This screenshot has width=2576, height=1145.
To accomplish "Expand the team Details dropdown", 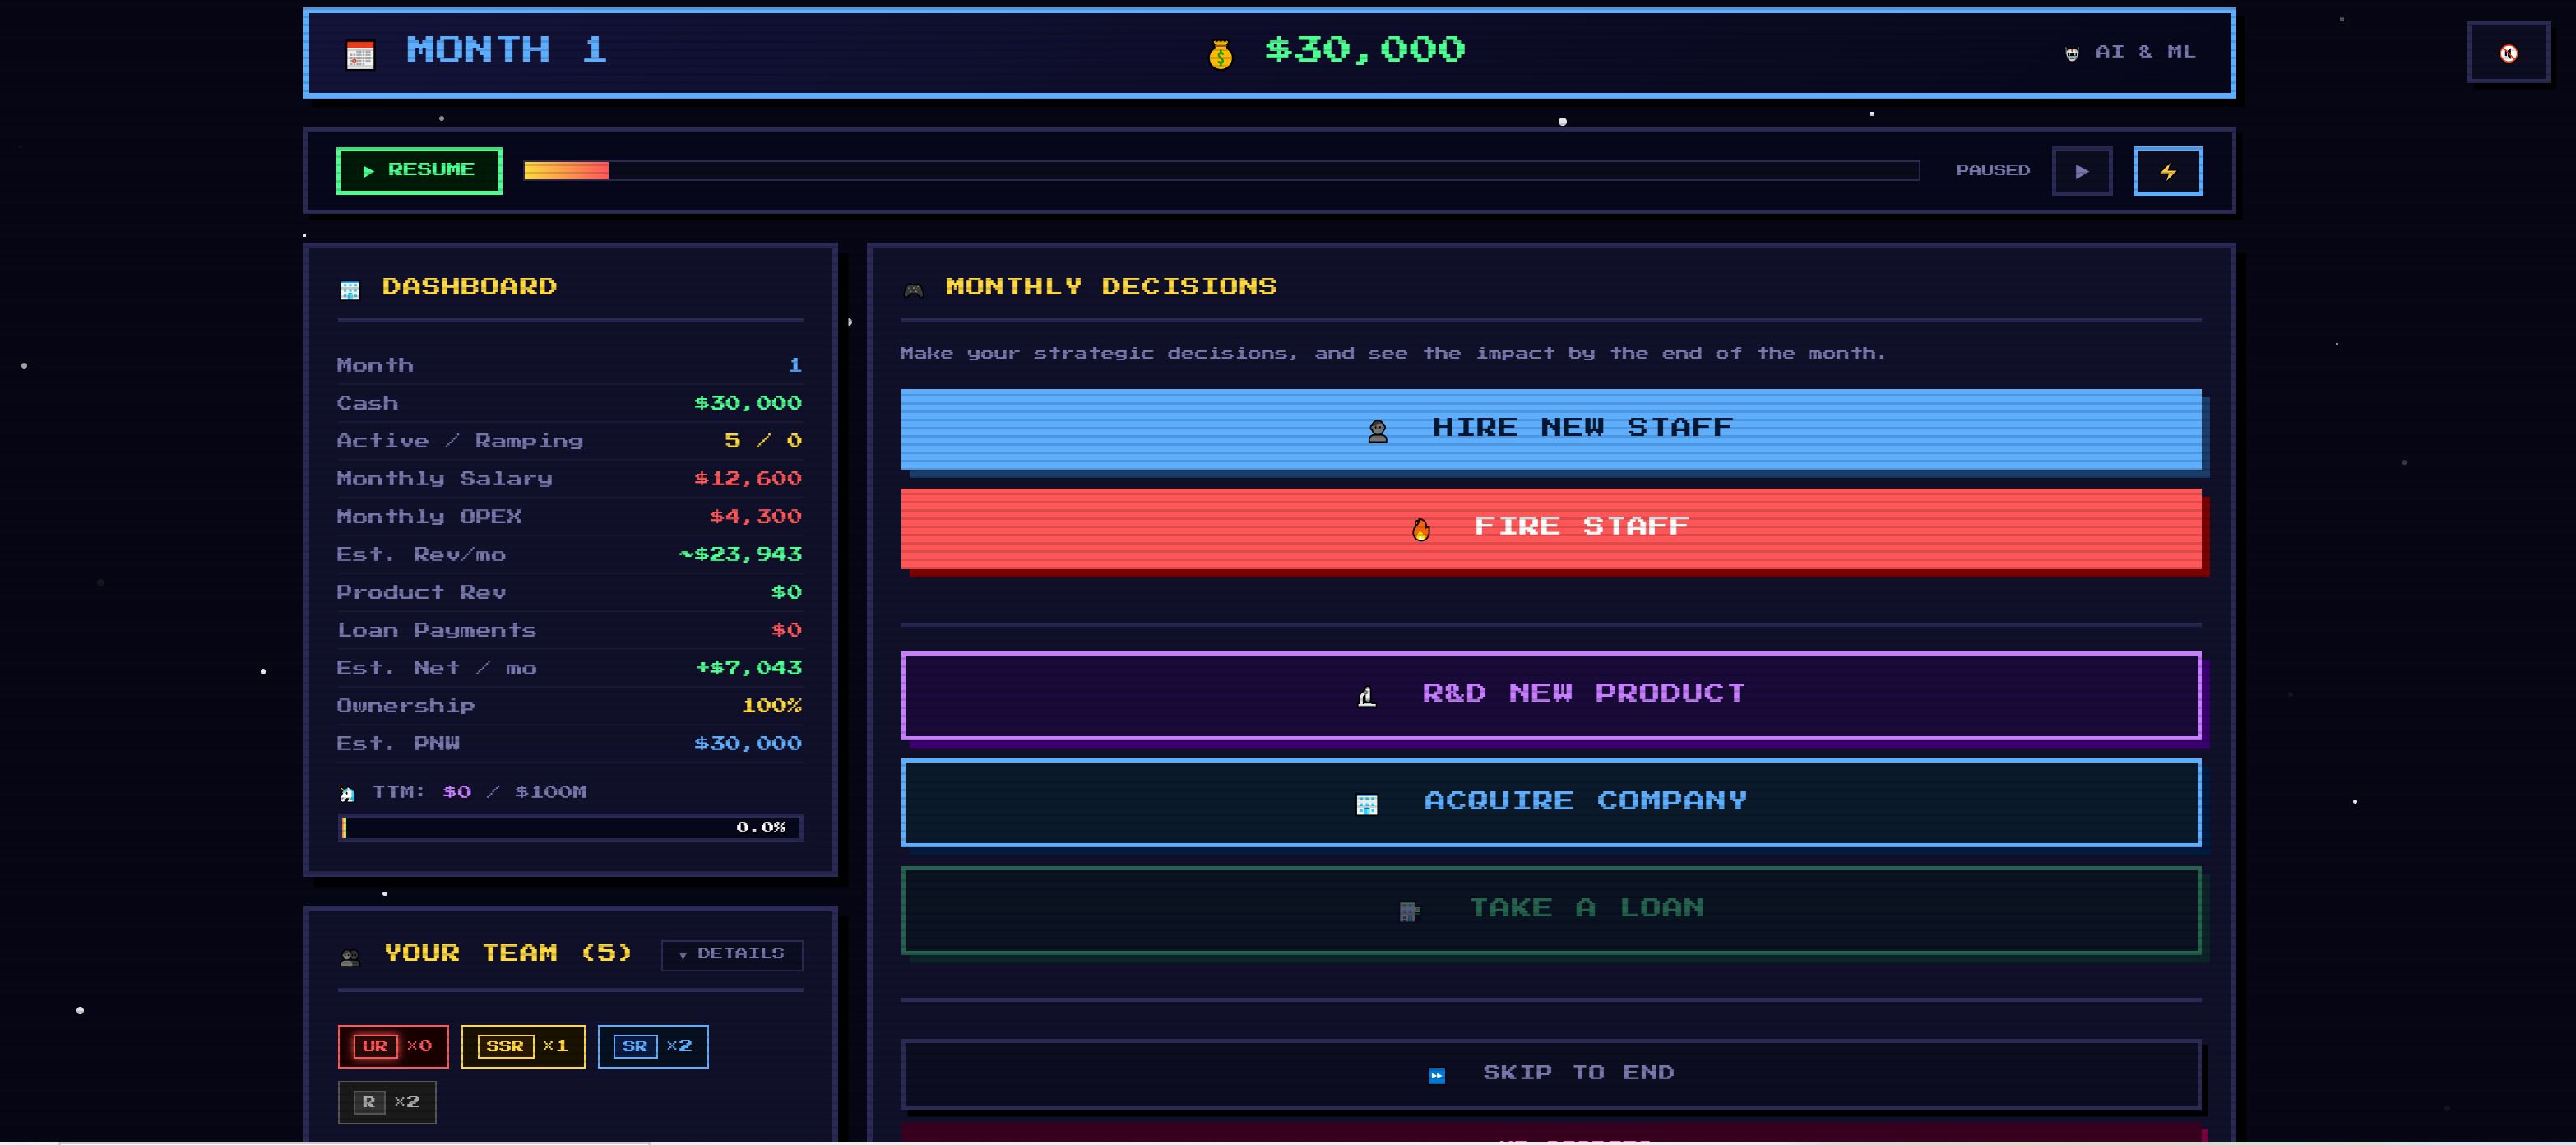I will pyautogui.click(x=731, y=954).
